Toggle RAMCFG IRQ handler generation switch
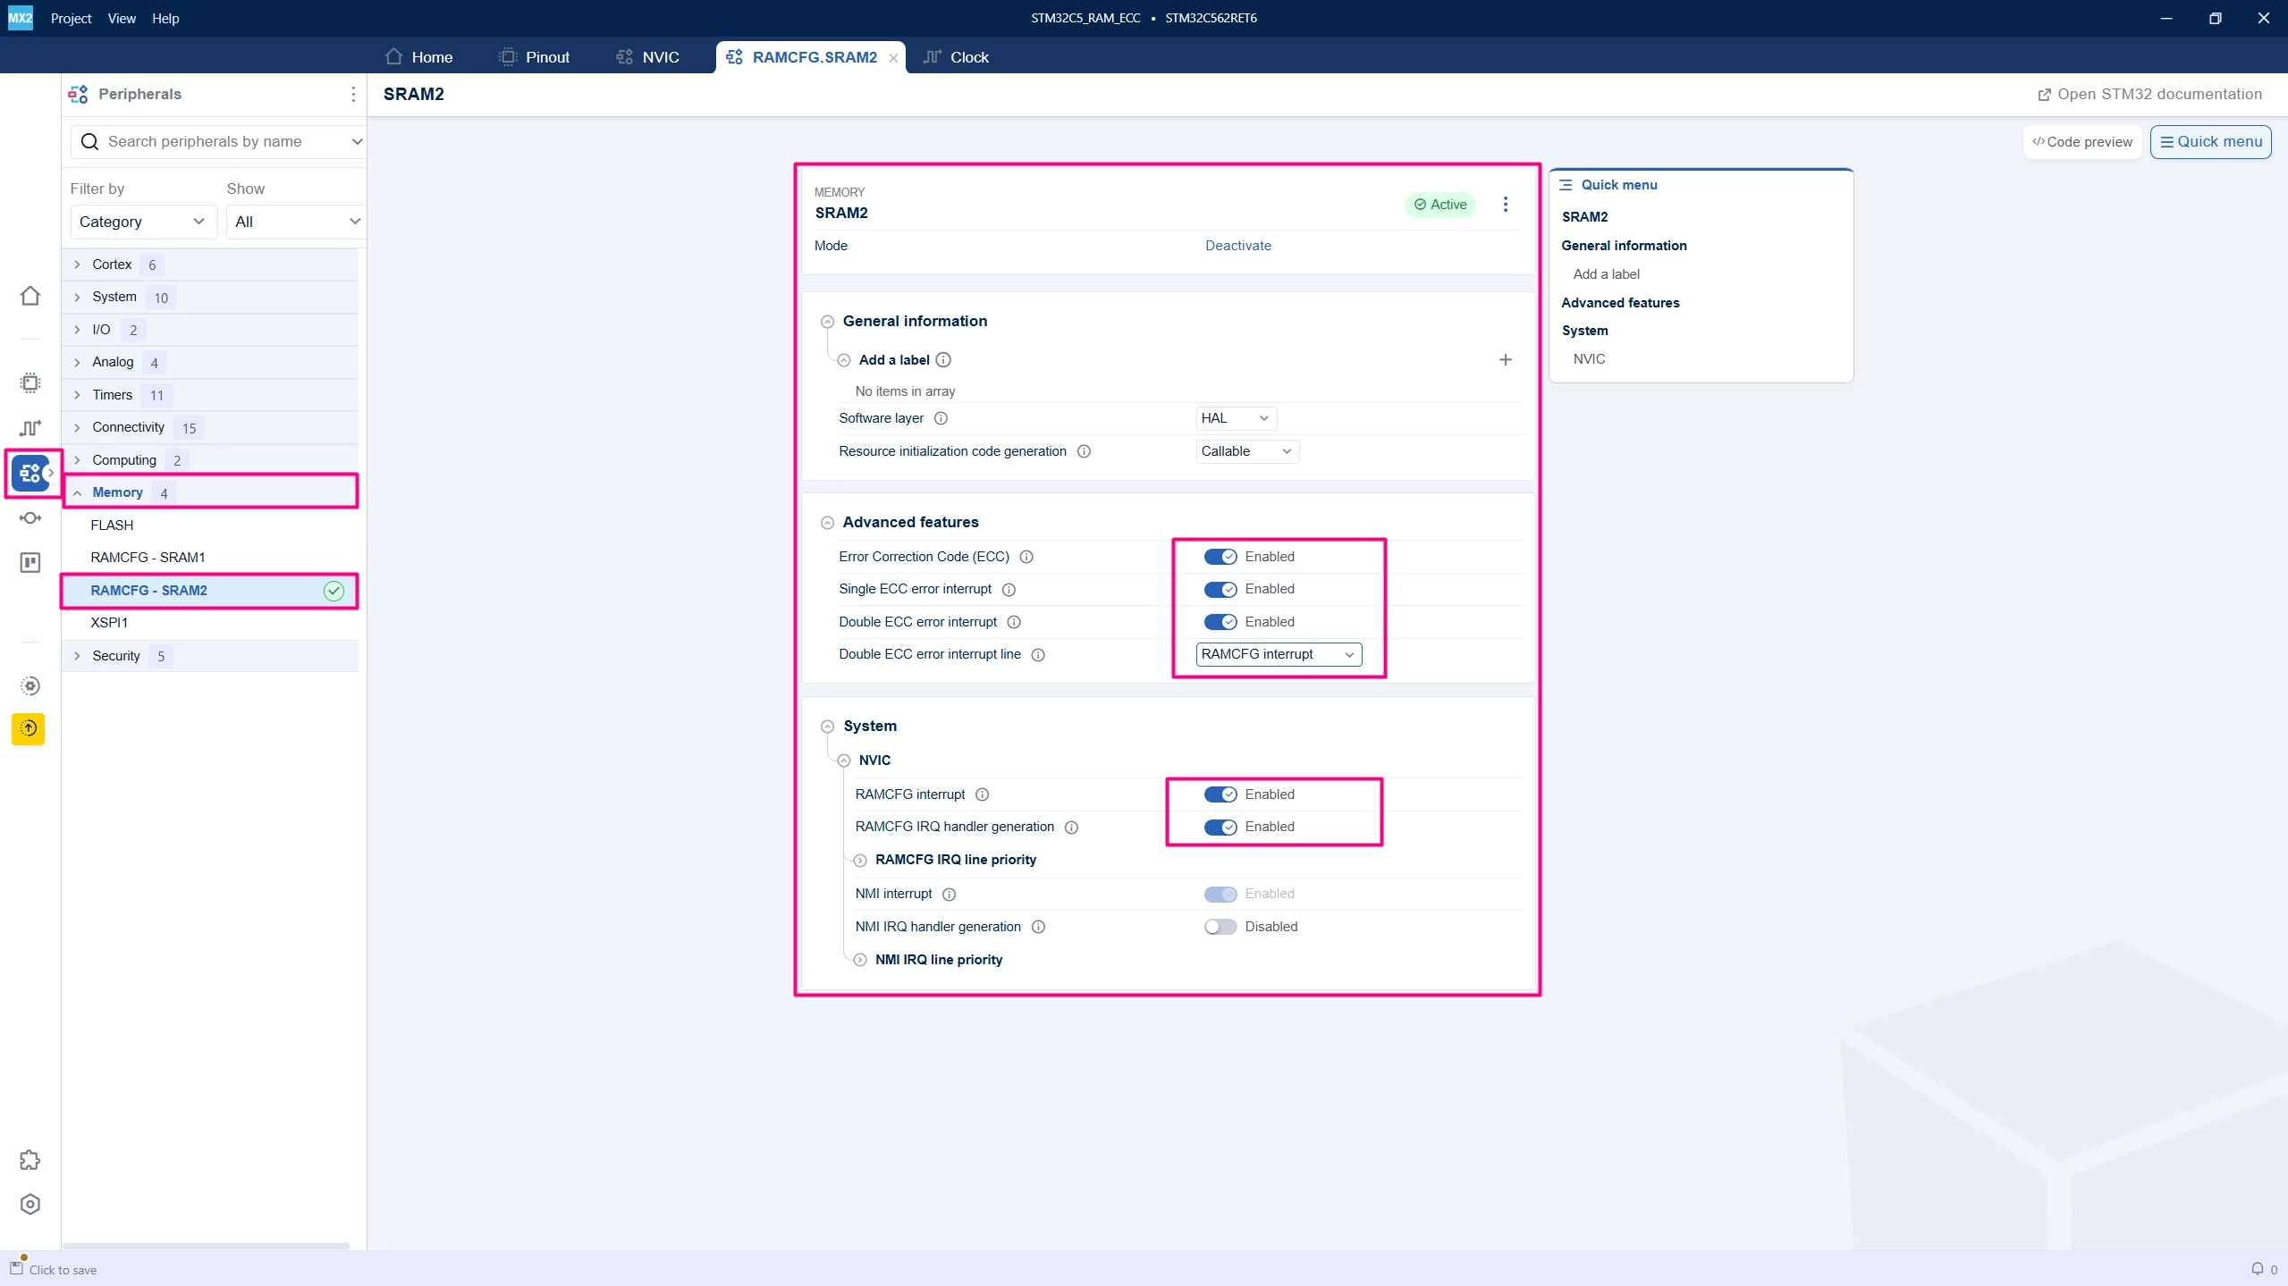 pyautogui.click(x=1220, y=828)
